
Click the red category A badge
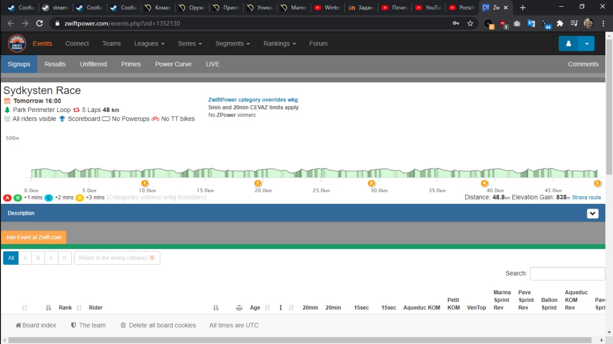click(7, 198)
